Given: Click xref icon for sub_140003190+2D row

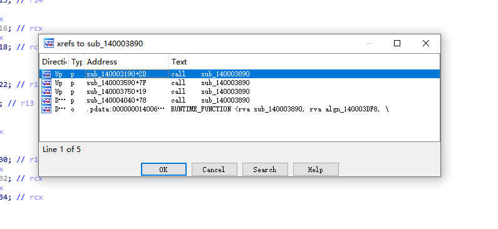Looking at the screenshot, I should click(46, 74).
